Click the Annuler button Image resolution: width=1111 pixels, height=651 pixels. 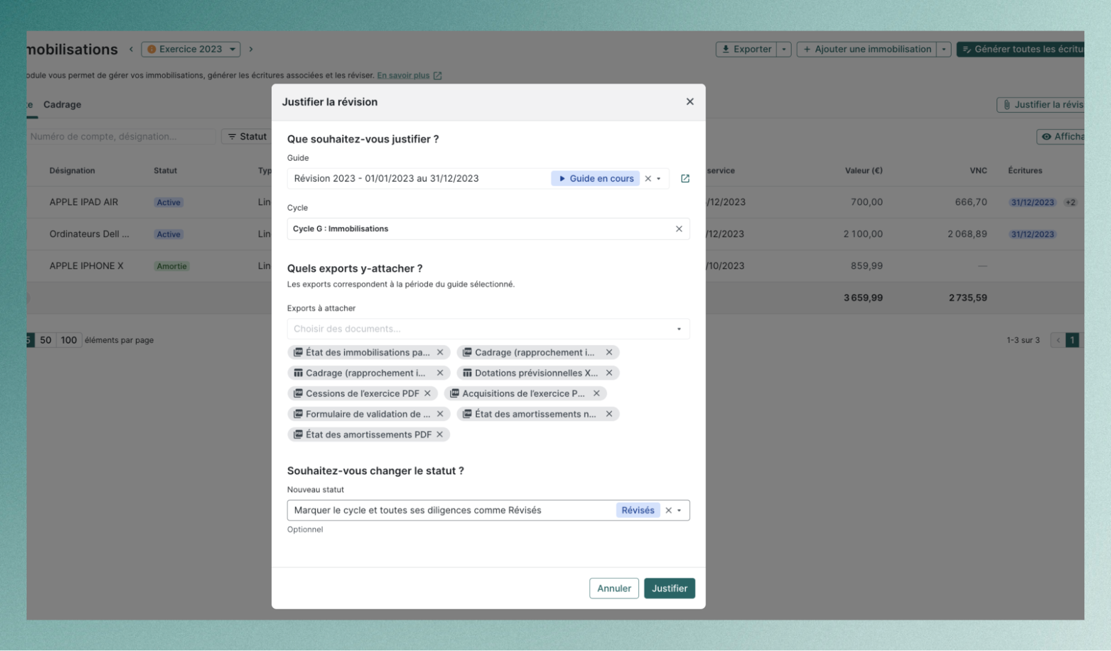pyautogui.click(x=614, y=588)
